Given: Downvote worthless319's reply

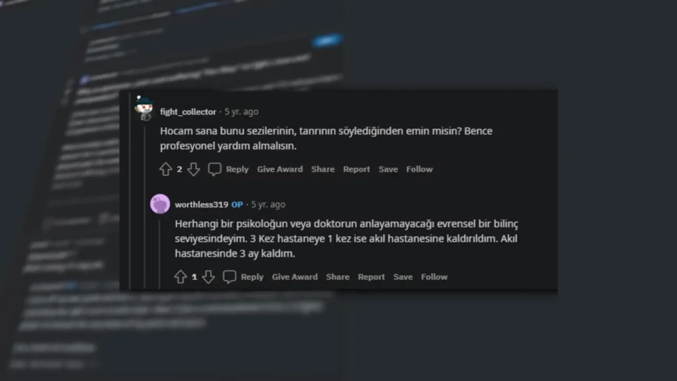Looking at the screenshot, I should (x=208, y=277).
